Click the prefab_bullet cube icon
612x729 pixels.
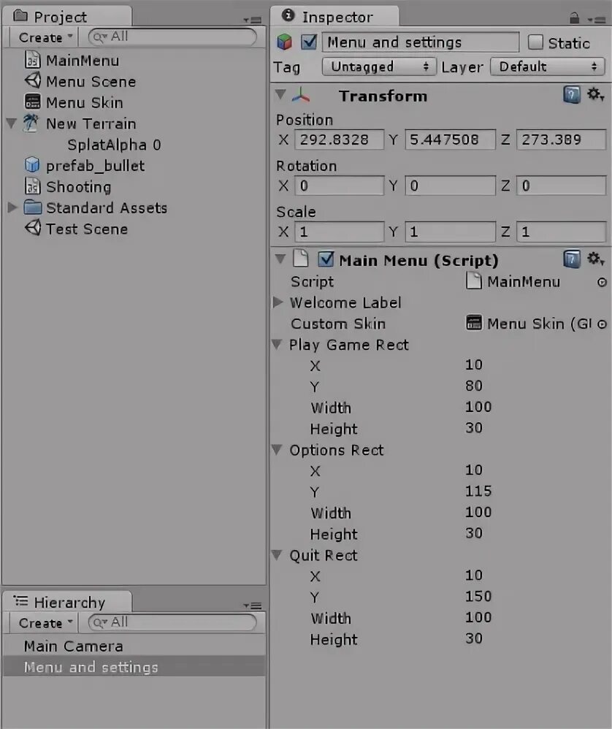click(32, 165)
